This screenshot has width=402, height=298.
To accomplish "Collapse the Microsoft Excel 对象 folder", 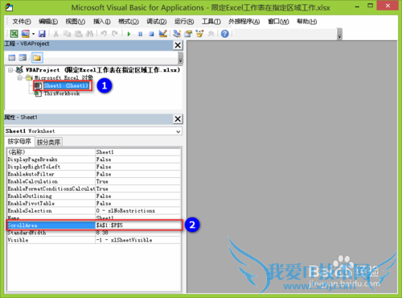I will click(20, 78).
